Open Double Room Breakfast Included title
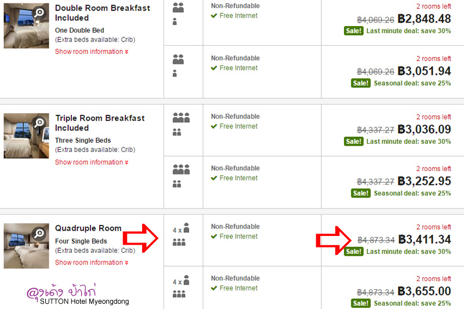The width and height of the screenshot is (464, 309). pos(103,13)
